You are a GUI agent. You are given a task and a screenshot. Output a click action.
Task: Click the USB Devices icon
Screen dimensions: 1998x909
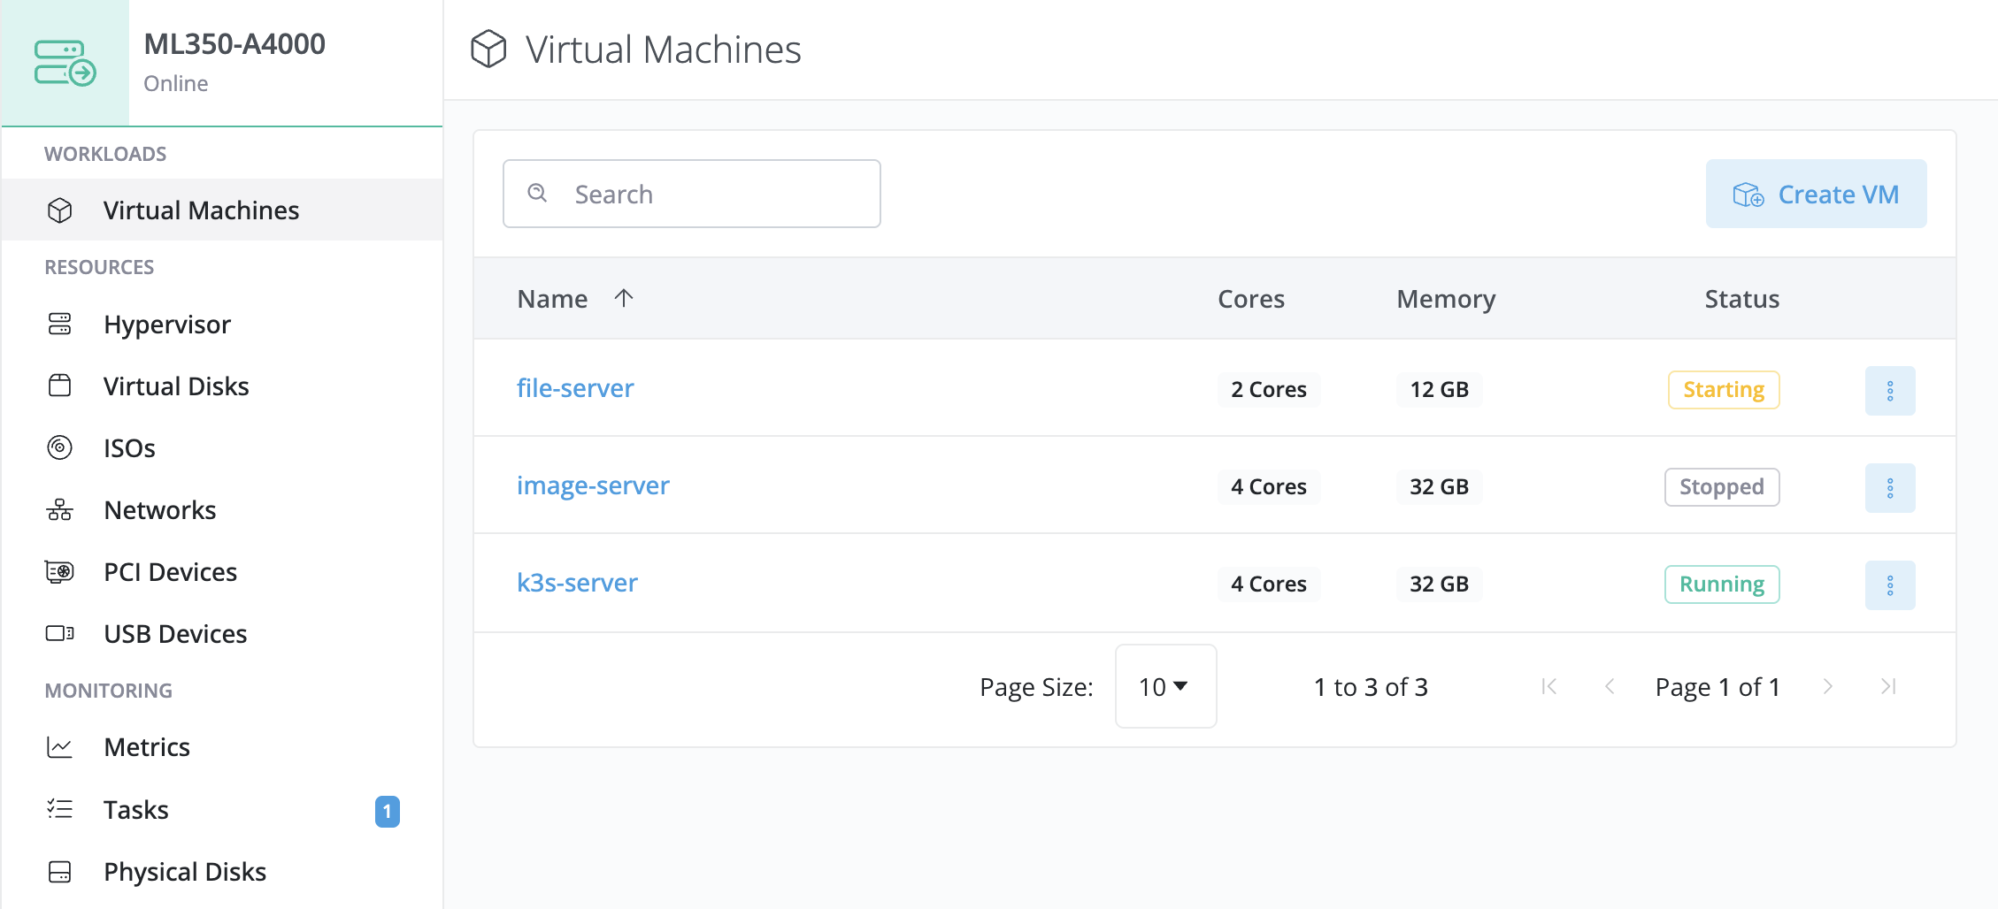(59, 634)
